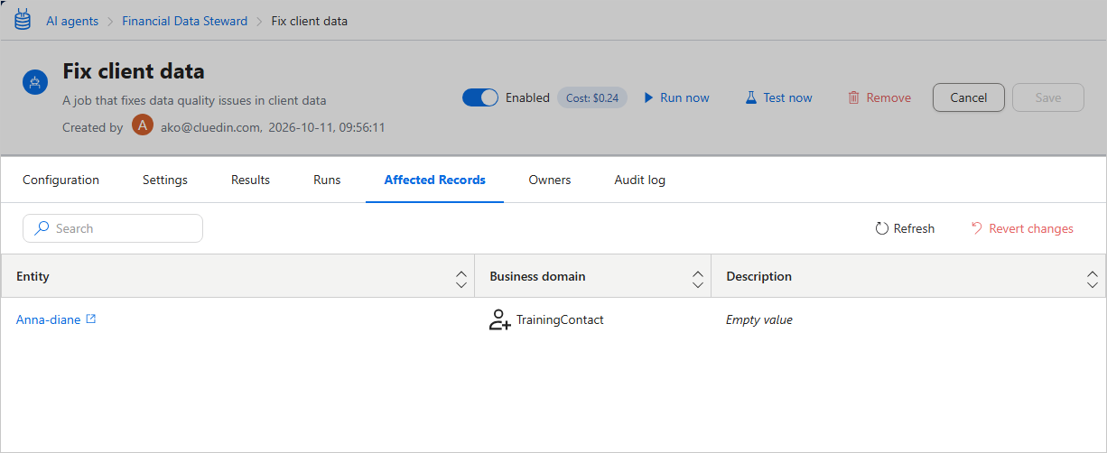The height and width of the screenshot is (453, 1107).
Task: Click the Remove button
Action: click(879, 97)
